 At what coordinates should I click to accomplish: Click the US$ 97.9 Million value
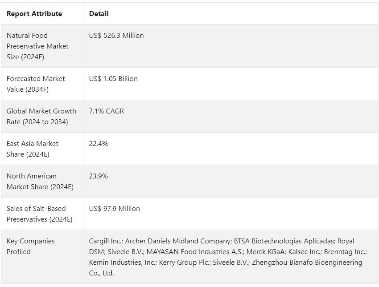pos(114,209)
